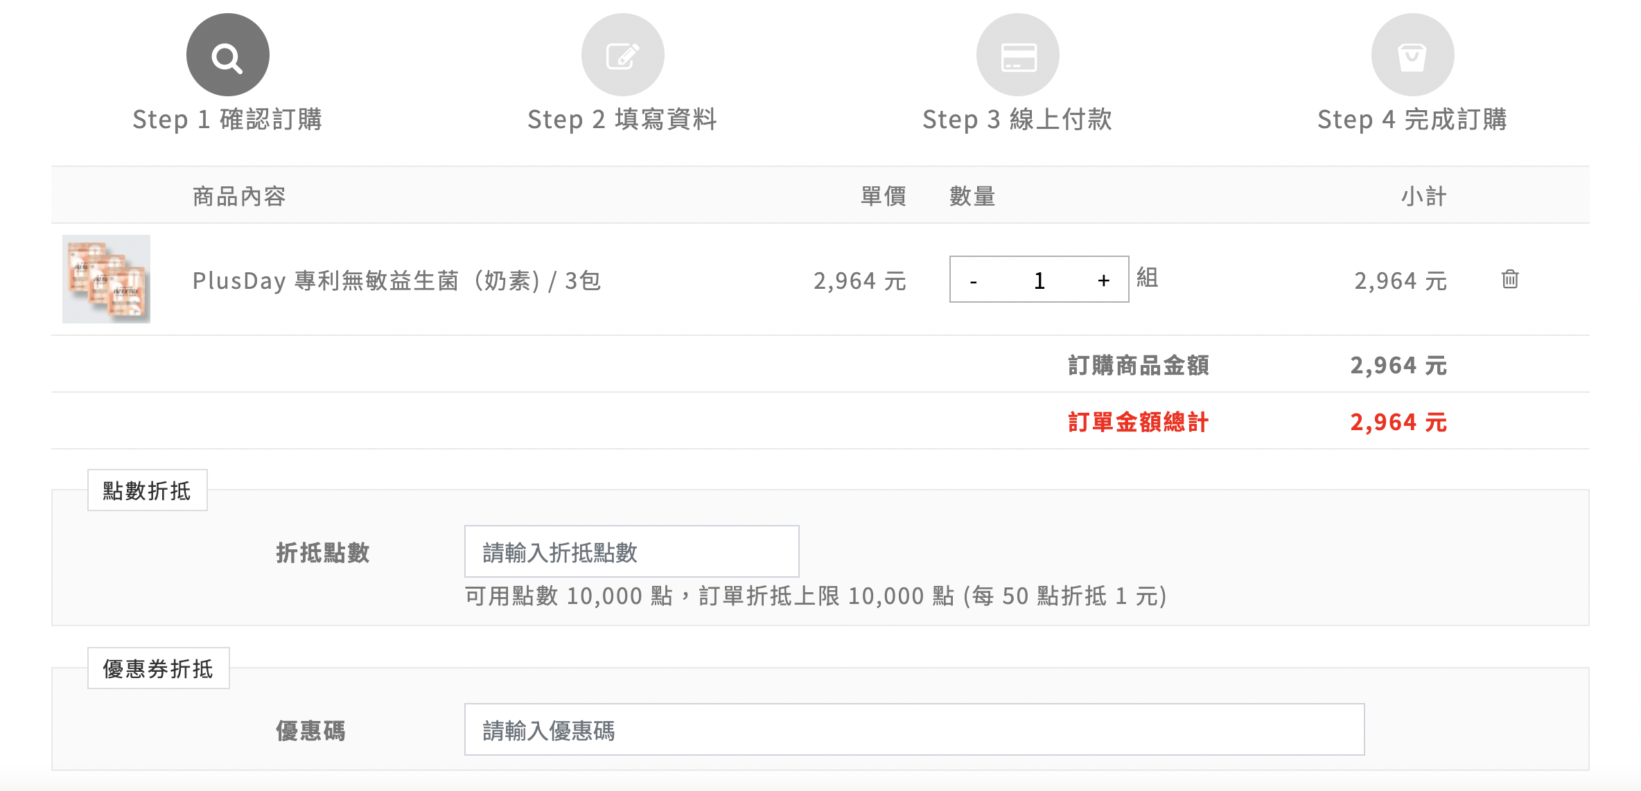
Task: Decrease quantity with the minus button
Action: click(x=974, y=281)
